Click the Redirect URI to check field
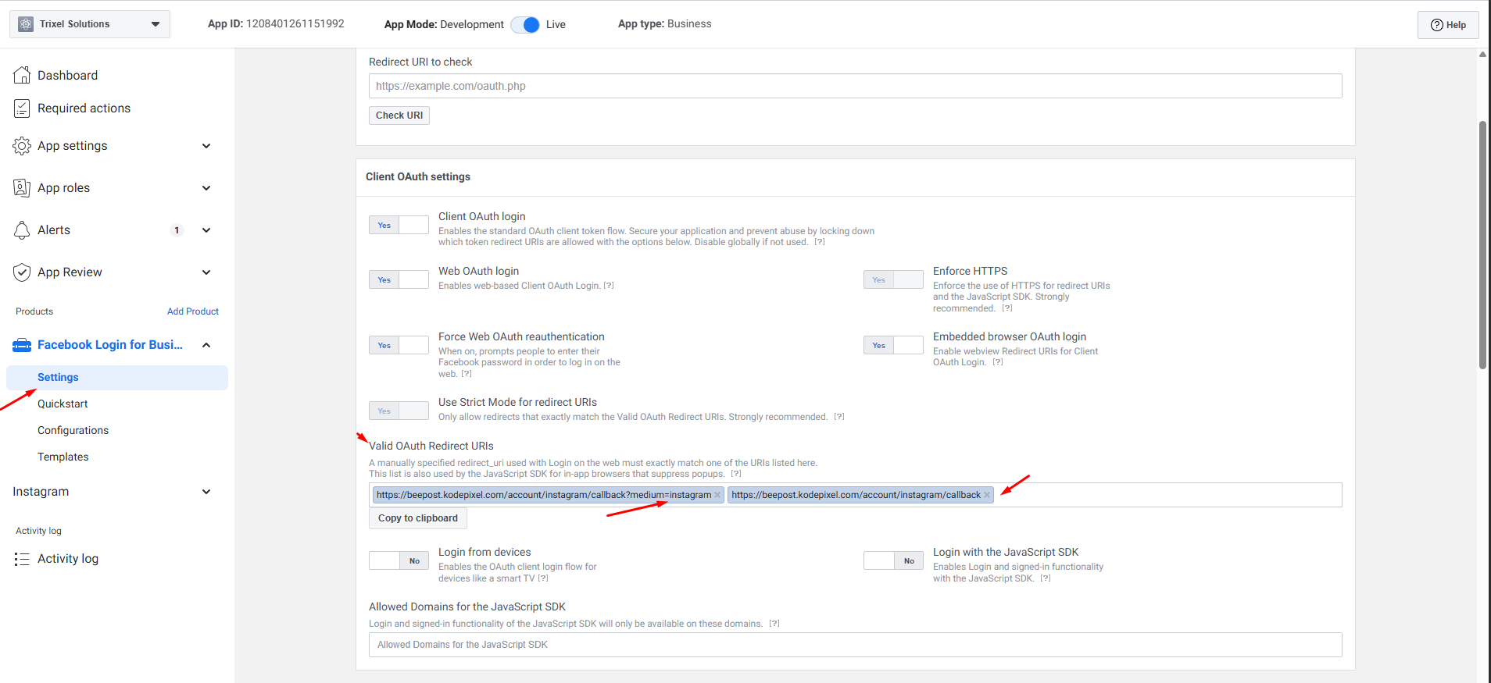 click(855, 86)
